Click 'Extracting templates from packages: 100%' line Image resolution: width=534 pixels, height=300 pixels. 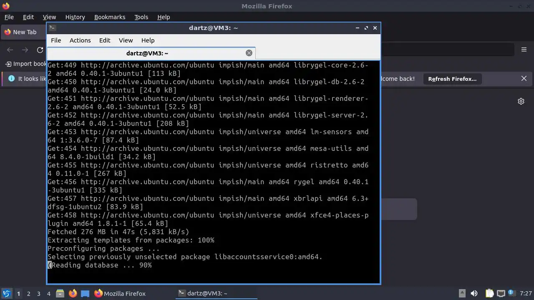click(131, 240)
